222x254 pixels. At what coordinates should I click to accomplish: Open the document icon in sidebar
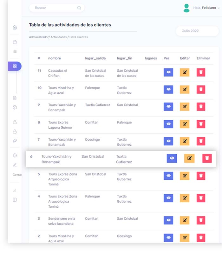[15, 98]
